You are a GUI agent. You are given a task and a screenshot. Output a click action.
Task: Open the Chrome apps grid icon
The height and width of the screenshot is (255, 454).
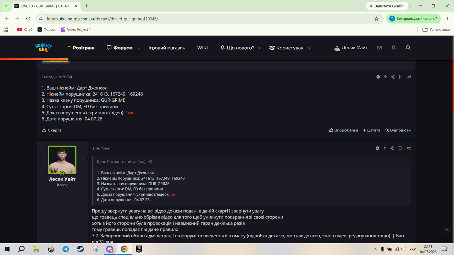(6, 29)
